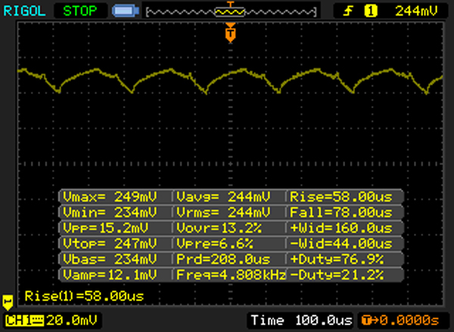Click the Vtop= 247mV measurement
454x332 pixels.
[110, 244]
